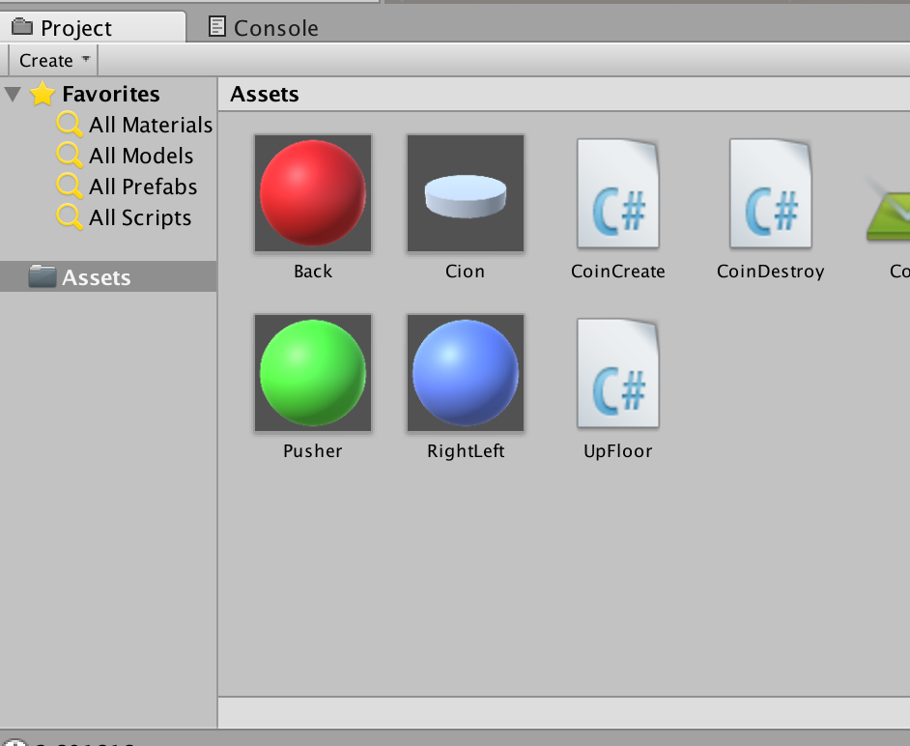Click the Assets breadcrumb path label
The width and height of the screenshot is (910, 746).
(264, 94)
